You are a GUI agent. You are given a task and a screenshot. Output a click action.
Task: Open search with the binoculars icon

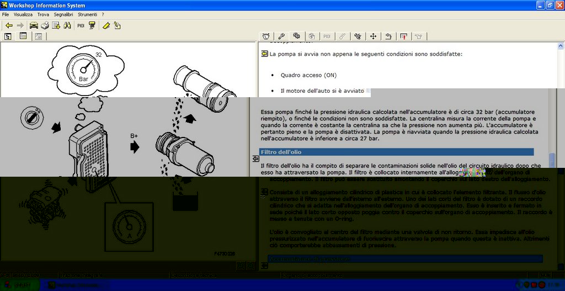tap(67, 25)
